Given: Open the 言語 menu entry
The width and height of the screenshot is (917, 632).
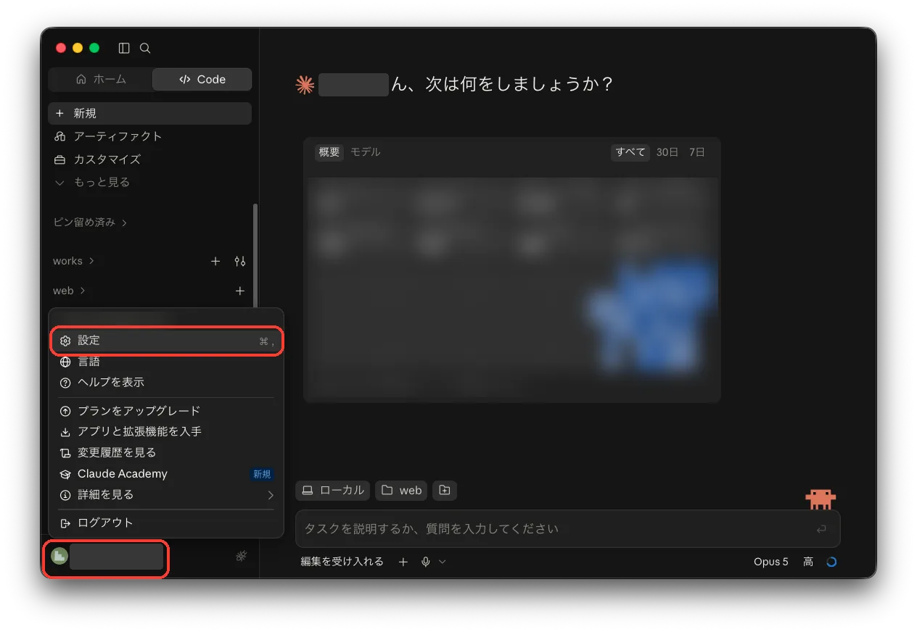Looking at the screenshot, I should (166, 362).
